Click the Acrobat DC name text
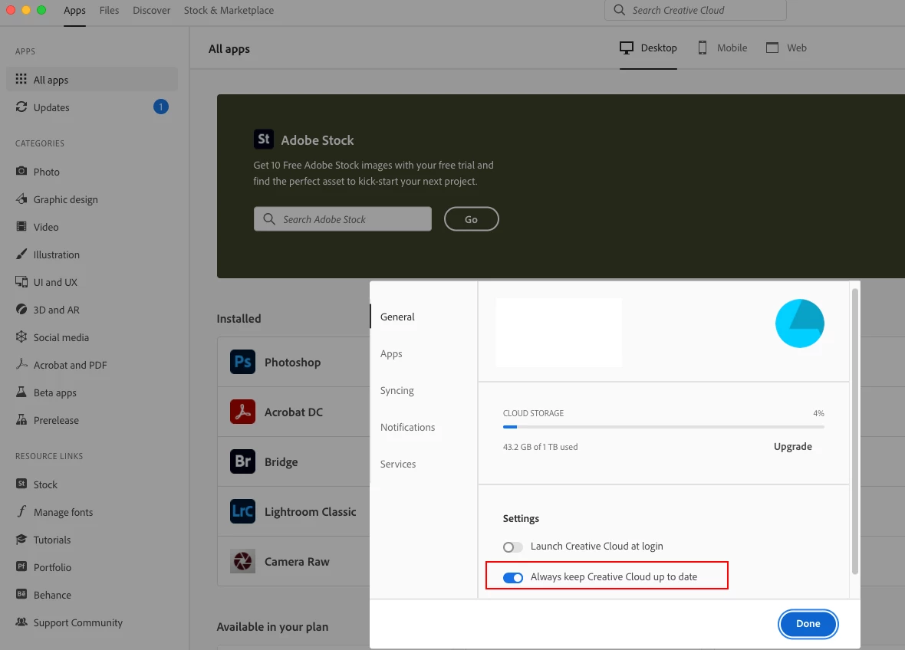 pos(293,412)
